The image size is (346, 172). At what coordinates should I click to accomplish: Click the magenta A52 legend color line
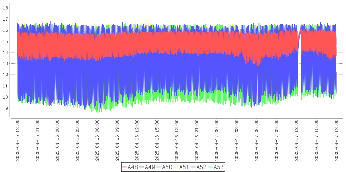point(193,167)
